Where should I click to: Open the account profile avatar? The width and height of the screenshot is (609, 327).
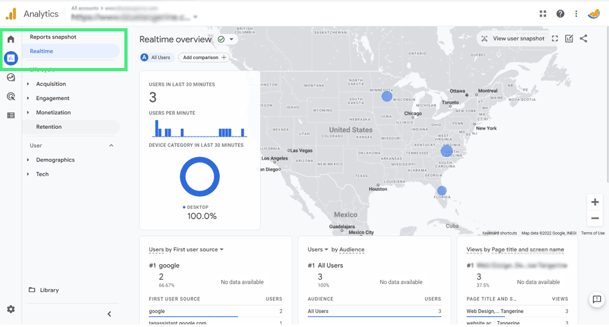[x=594, y=14]
